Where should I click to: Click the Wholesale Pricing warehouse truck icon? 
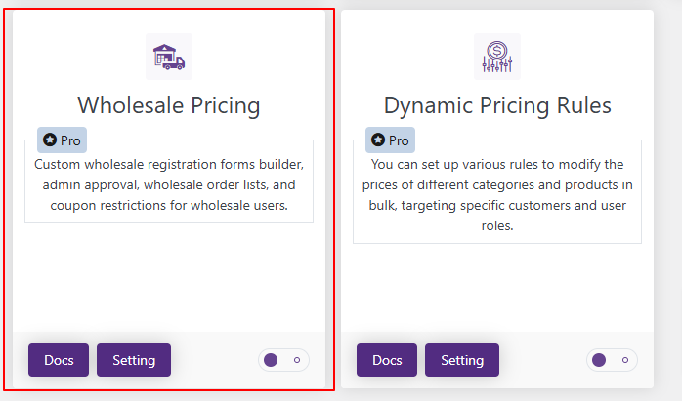click(x=168, y=56)
